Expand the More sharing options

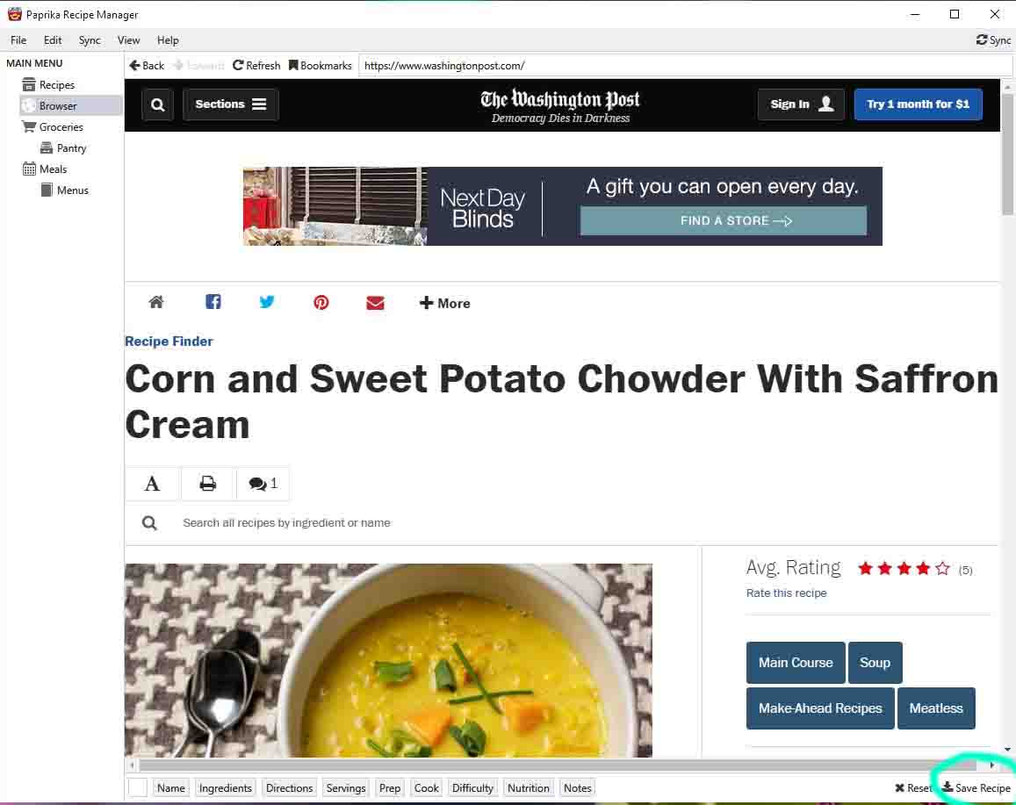[444, 303]
